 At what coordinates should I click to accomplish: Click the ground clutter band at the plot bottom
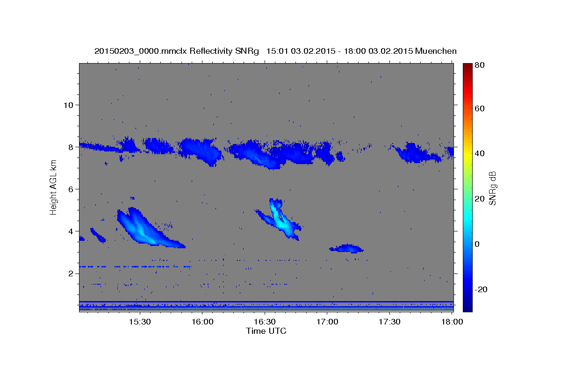(x=266, y=306)
